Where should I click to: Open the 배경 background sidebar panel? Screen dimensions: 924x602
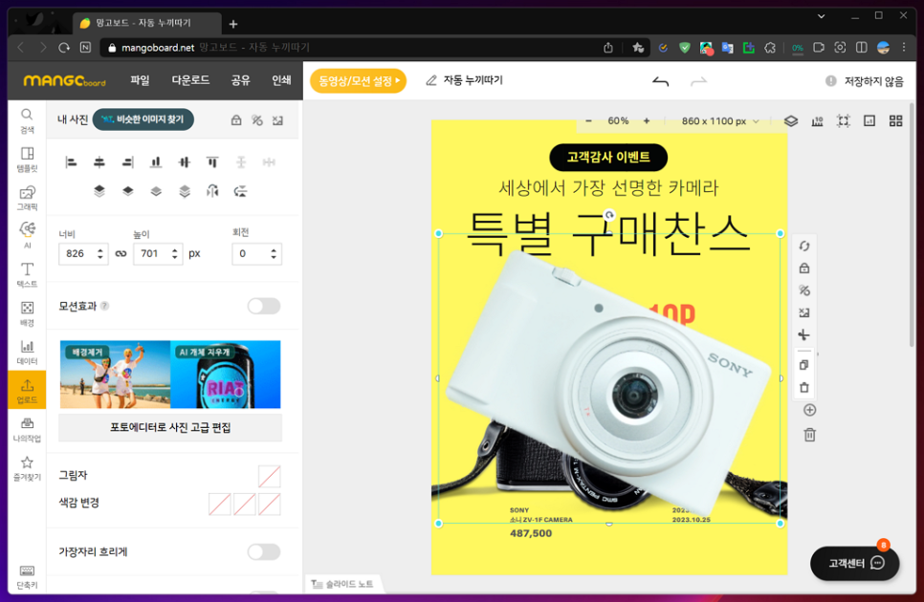pyautogui.click(x=27, y=313)
